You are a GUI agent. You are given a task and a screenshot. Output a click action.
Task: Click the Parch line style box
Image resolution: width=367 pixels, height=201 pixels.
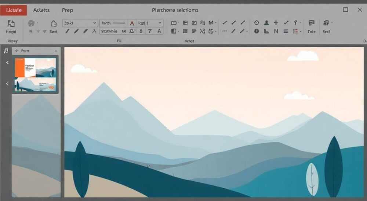113,23
